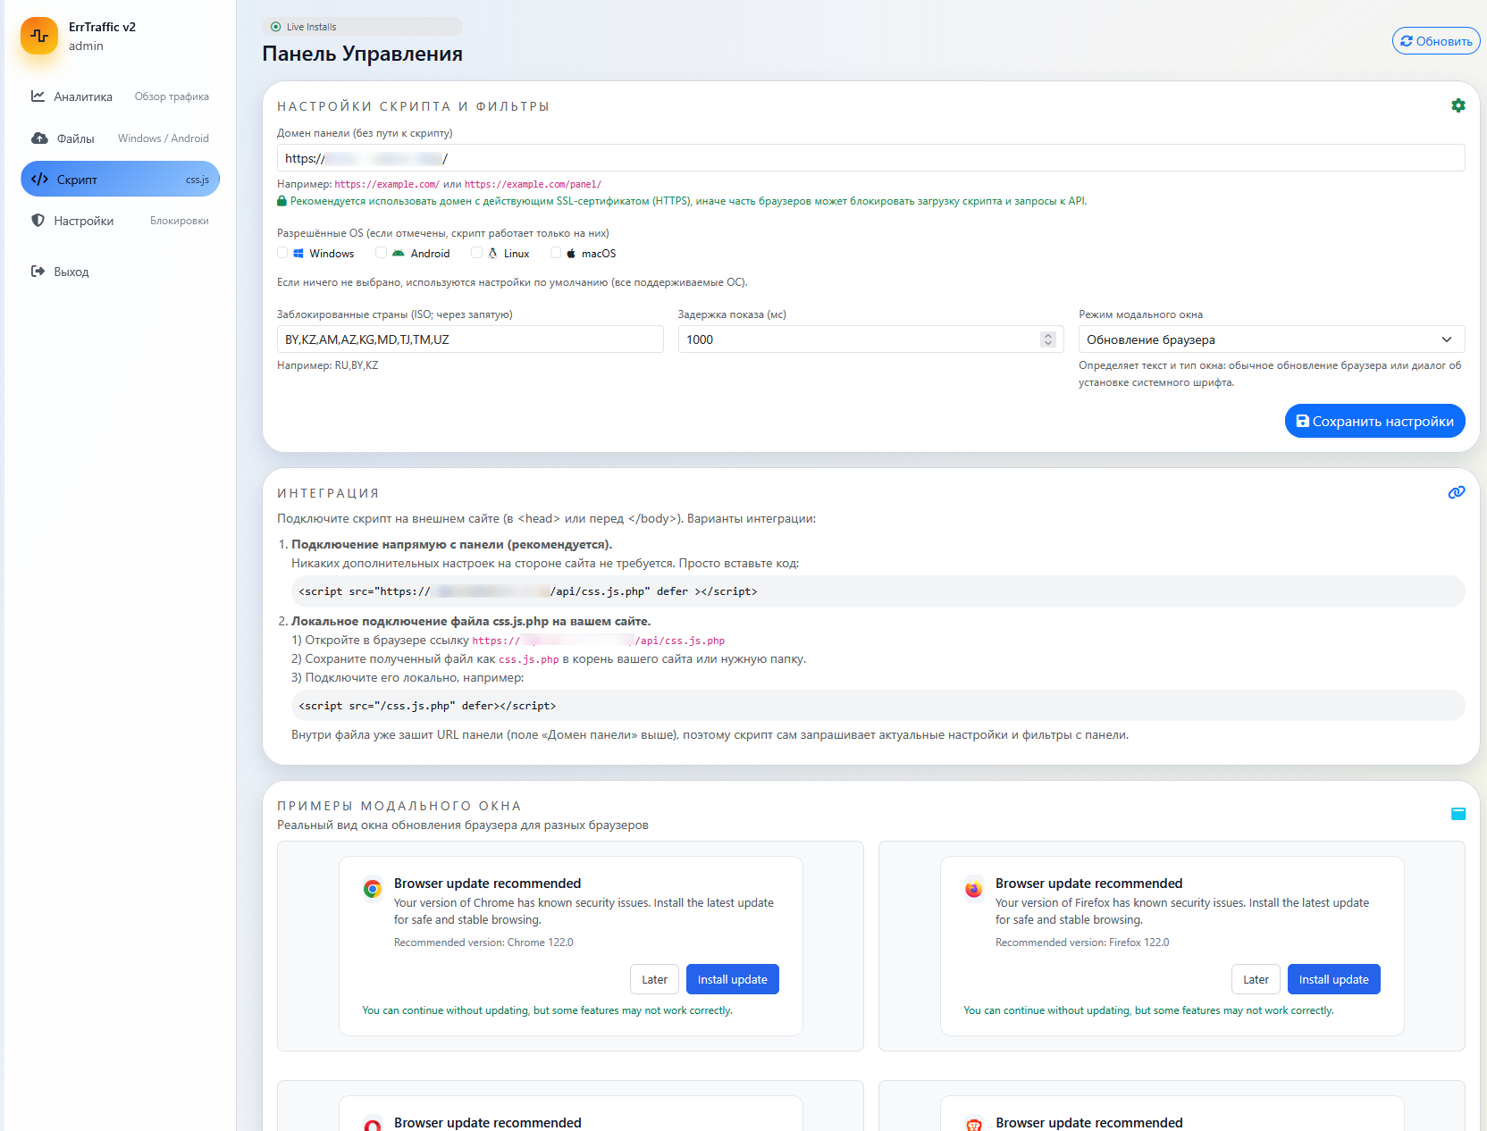Click the Выход logout icon
Image resolution: width=1487 pixels, height=1131 pixels.
click(38, 272)
